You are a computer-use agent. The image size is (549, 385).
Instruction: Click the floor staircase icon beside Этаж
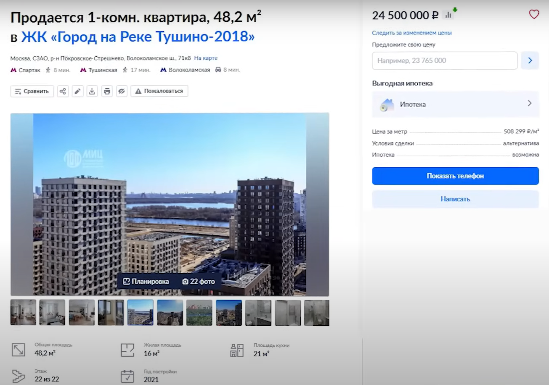point(18,376)
